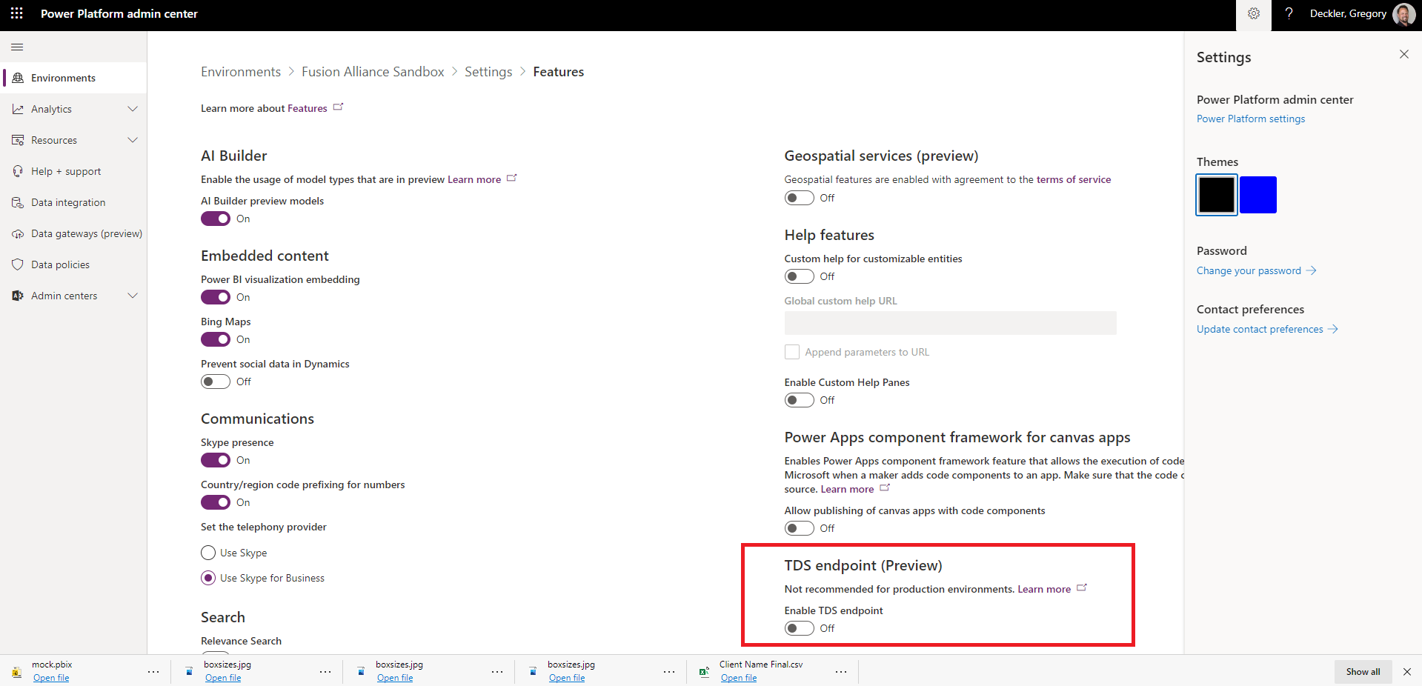Enable Prevent social data in Dynamics
Screen dimensions: 1422x686
click(x=216, y=382)
